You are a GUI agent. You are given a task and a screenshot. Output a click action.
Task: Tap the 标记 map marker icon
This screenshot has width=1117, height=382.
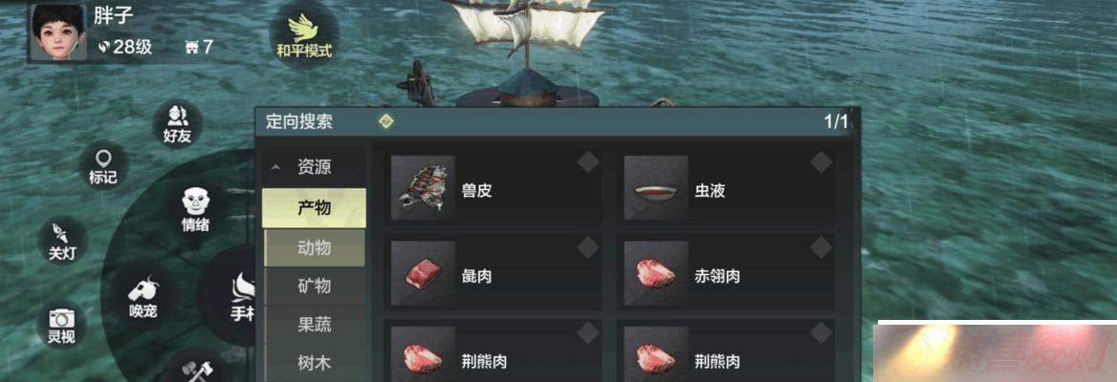(x=103, y=166)
